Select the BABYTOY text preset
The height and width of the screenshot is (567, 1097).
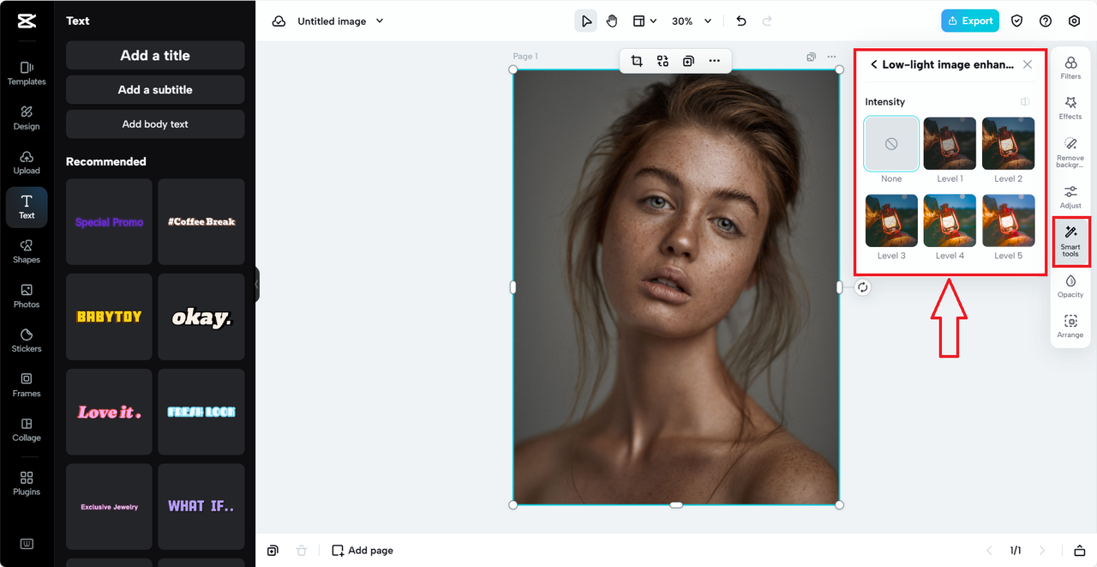pos(109,317)
